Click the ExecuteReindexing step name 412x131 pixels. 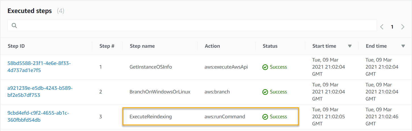click(151, 117)
